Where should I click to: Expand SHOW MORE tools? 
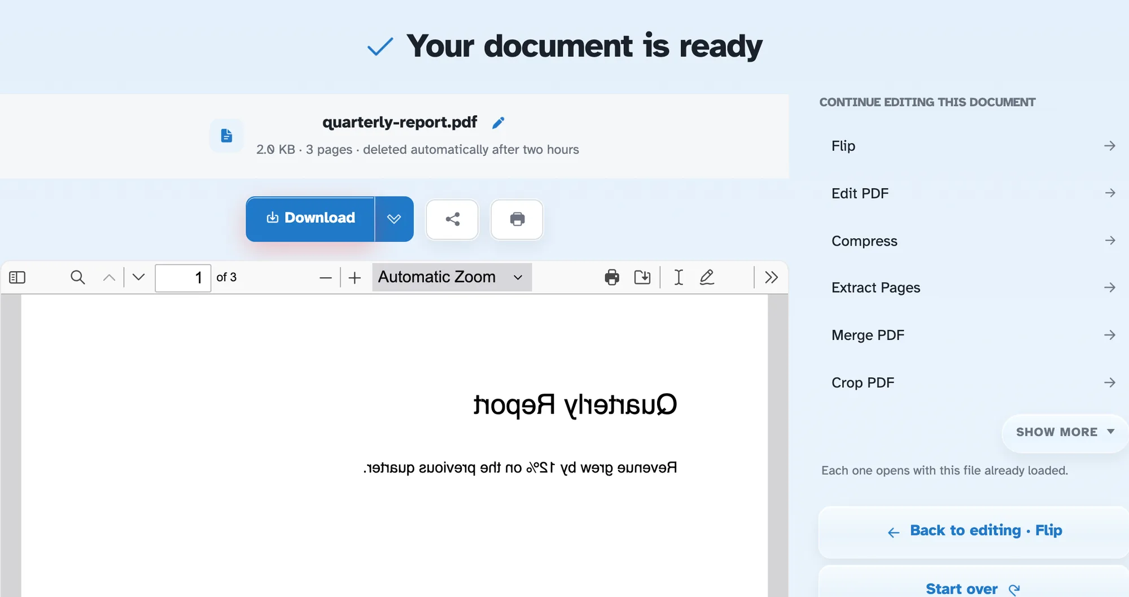pyautogui.click(x=1065, y=432)
